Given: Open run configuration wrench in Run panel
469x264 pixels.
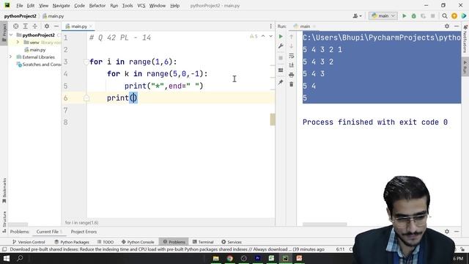Looking at the screenshot, I should pyautogui.click(x=281, y=46).
